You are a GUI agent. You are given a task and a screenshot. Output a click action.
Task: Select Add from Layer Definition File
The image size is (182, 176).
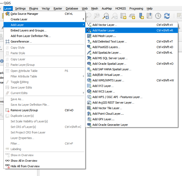(45, 36)
